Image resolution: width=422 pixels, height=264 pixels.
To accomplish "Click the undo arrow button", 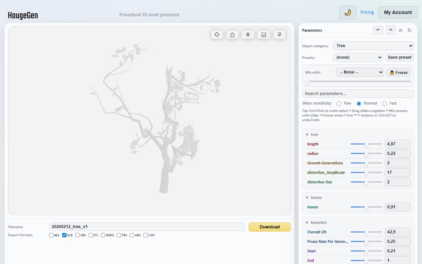I will coord(378,30).
